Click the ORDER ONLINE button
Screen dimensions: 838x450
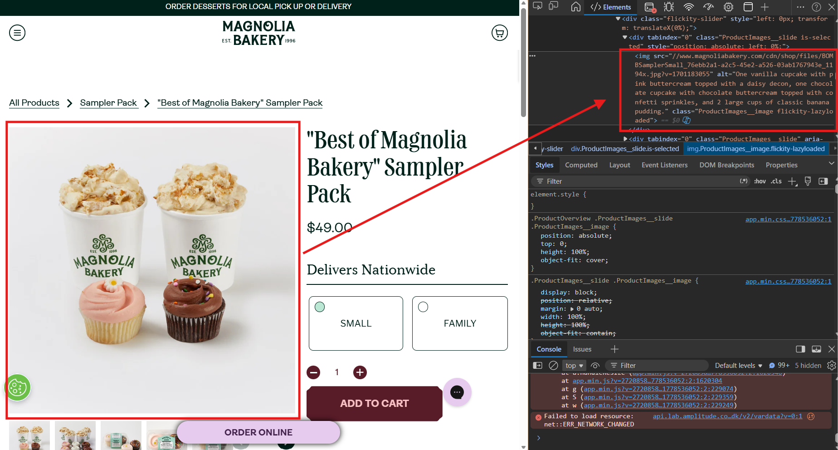coord(258,432)
